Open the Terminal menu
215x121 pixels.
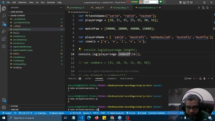[x=51, y=2]
